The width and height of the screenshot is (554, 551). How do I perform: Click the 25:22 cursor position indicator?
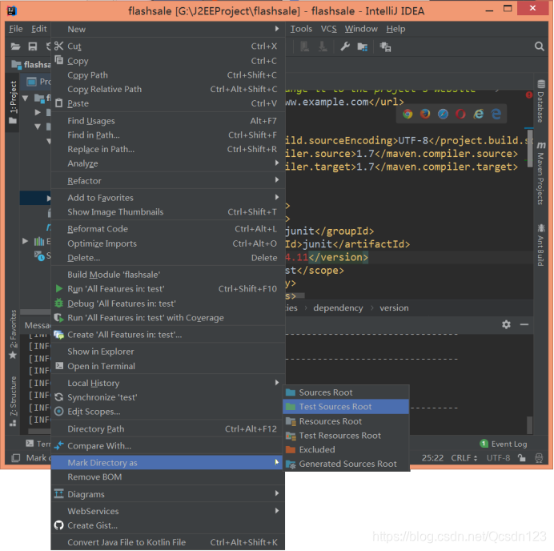(x=432, y=458)
